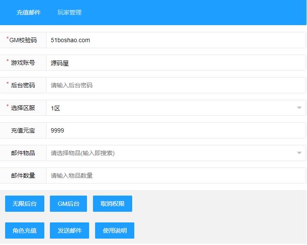The image size is (307, 245).
Task: Click the 请选择物品 search box
Action: click(x=171, y=153)
